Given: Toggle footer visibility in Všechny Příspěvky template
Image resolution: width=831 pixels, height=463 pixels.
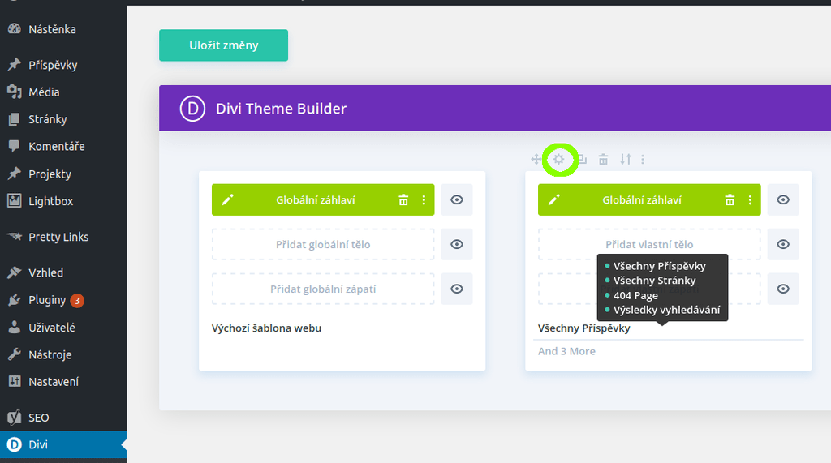Looking at the screenshot, I should click(783, 289).
